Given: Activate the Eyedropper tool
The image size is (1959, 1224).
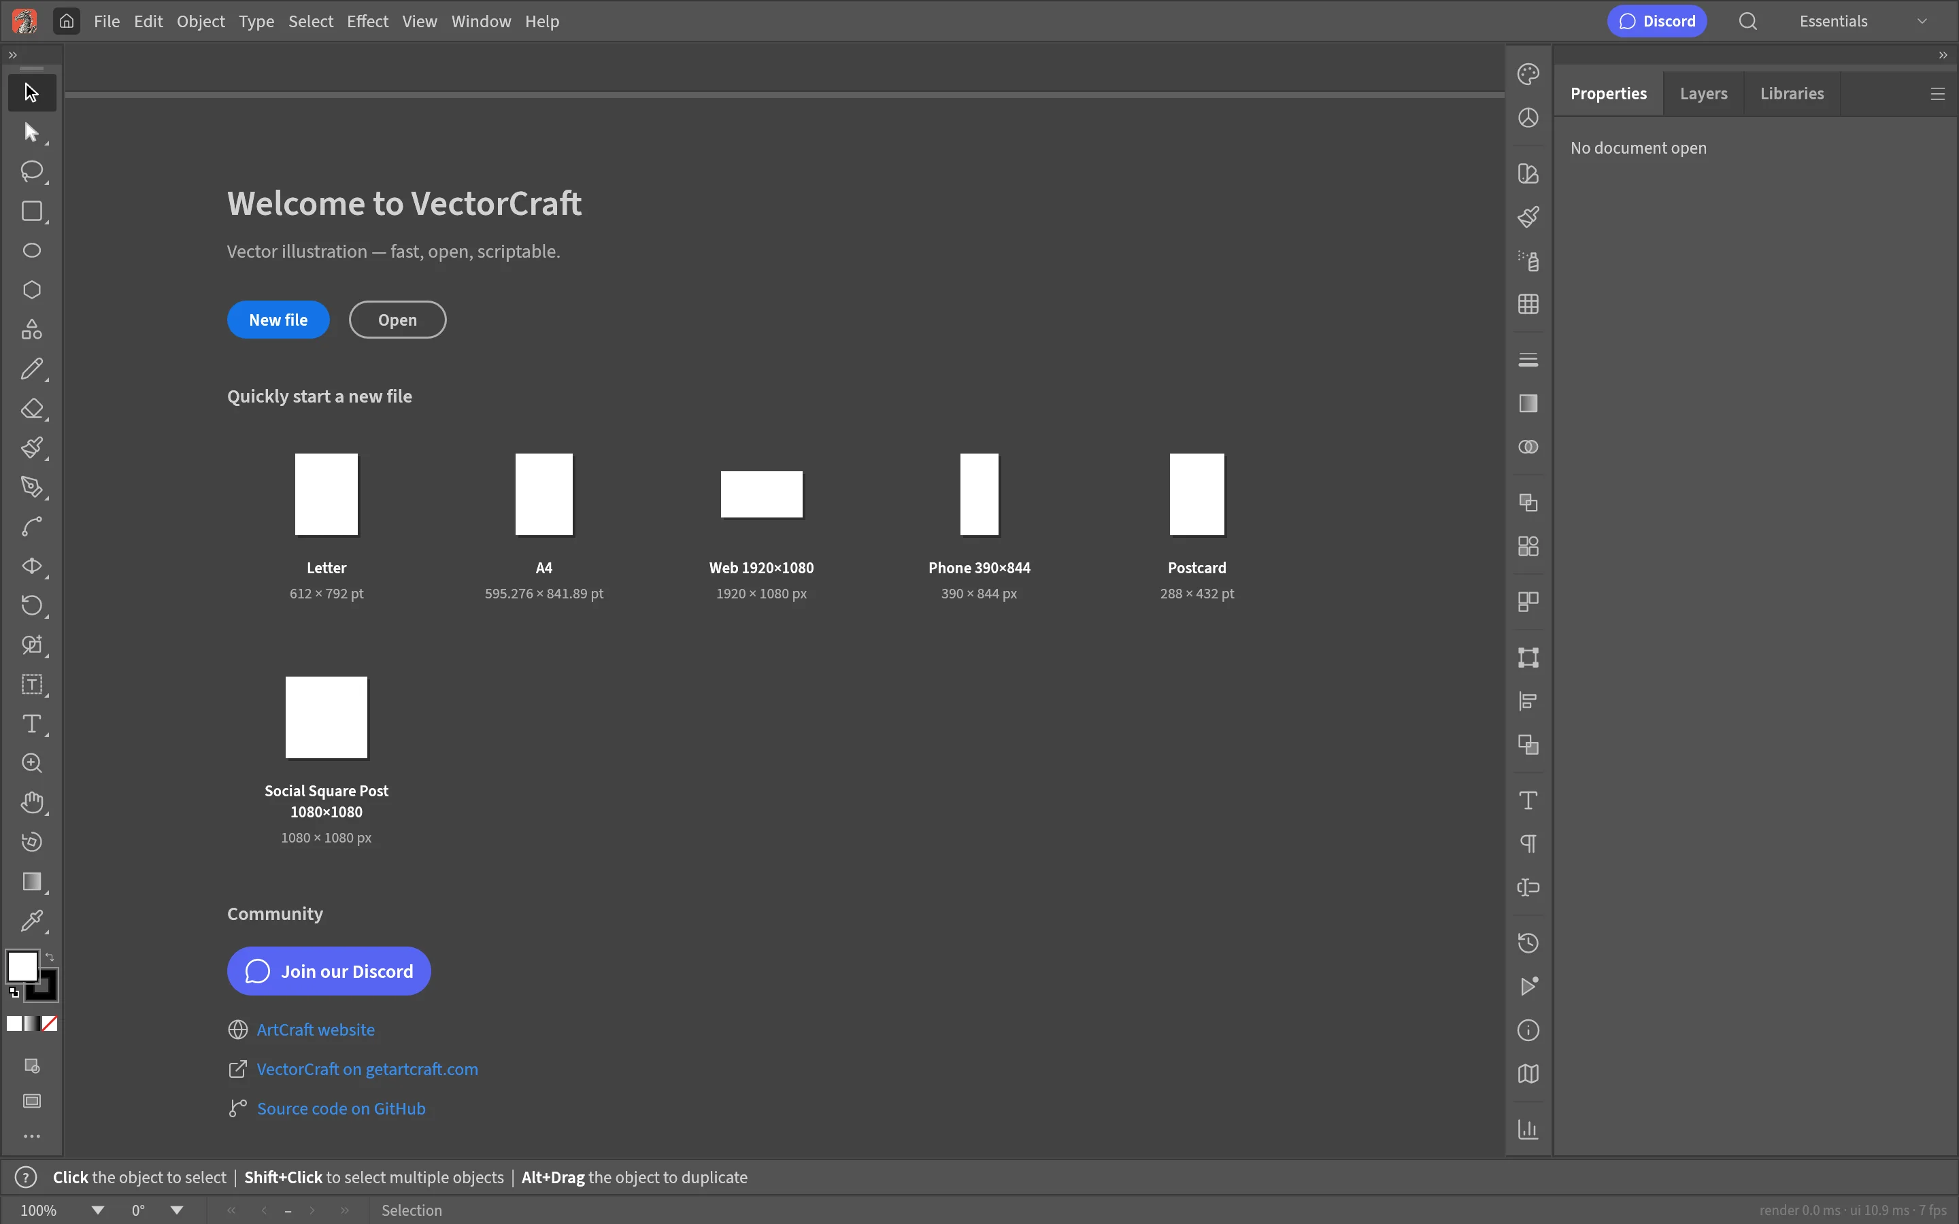Looking at the screenshot, I should click(x=31, y=921).
